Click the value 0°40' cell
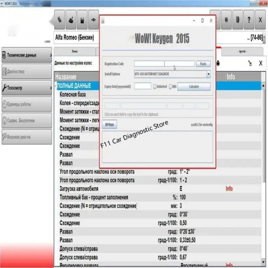Image resolution: width=268 pixels, height=268 pixels. (184, 249)
